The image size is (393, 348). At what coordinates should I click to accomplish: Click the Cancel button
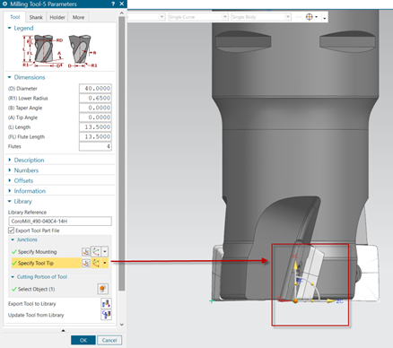pos(109,340)
